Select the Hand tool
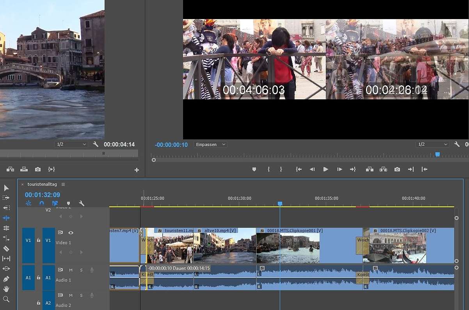469x310 pixels. point(6,289)
